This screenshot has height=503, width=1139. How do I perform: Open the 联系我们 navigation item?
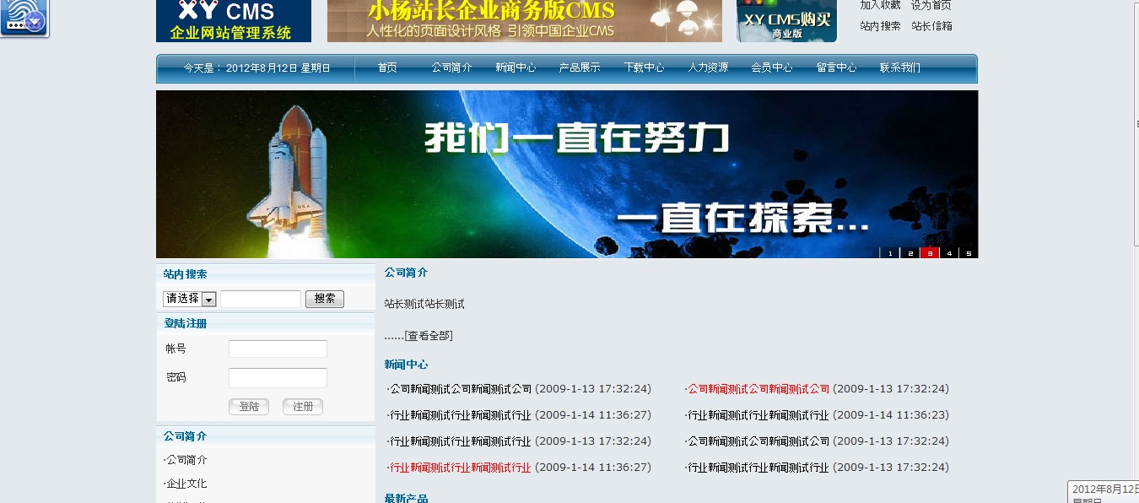pos(900,68)
